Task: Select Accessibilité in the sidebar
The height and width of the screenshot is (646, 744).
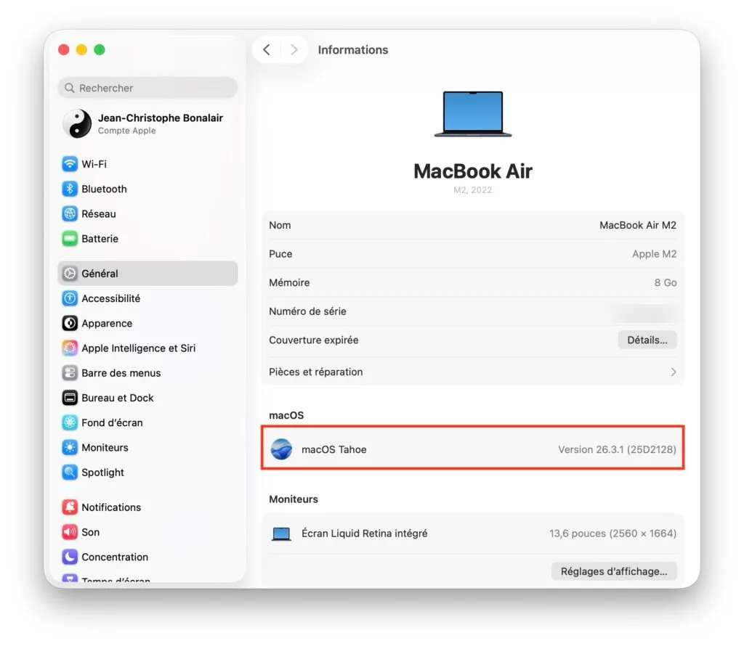Action: [x=147, y=298]
